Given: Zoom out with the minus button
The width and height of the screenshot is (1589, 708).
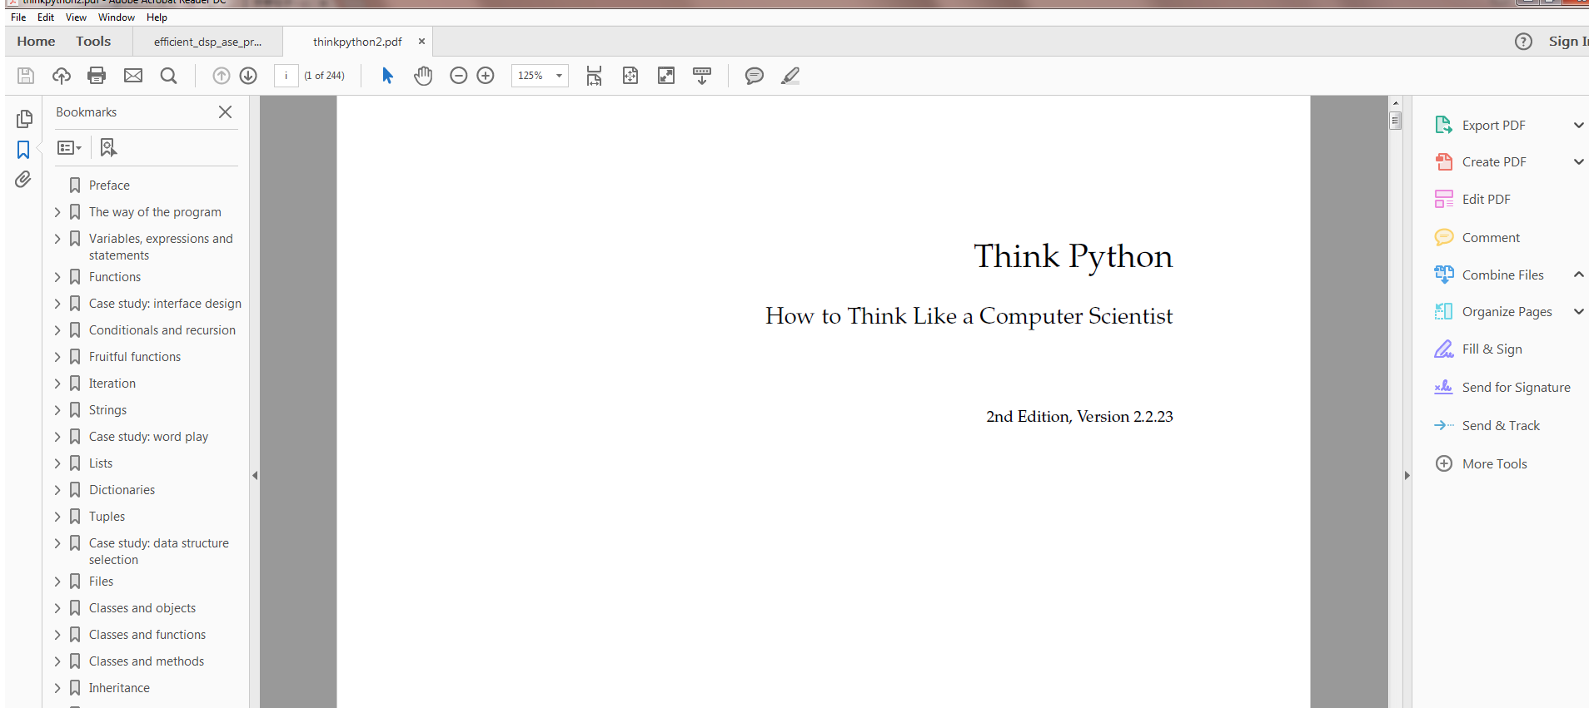Looking at the screenshot, I should coord(458,76).
